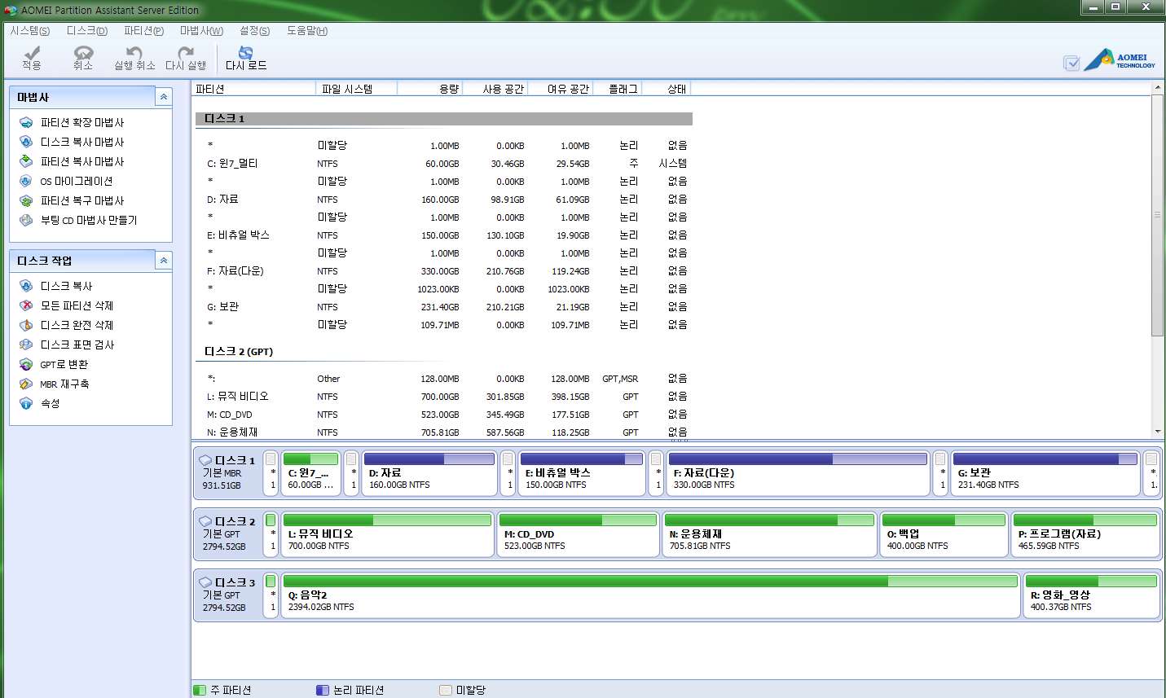Select the 디스크 1 drive icon

point(205,460)
